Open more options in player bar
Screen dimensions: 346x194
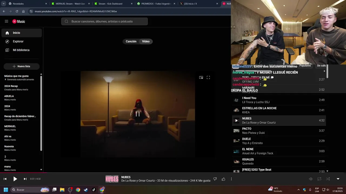pos(231,179)
